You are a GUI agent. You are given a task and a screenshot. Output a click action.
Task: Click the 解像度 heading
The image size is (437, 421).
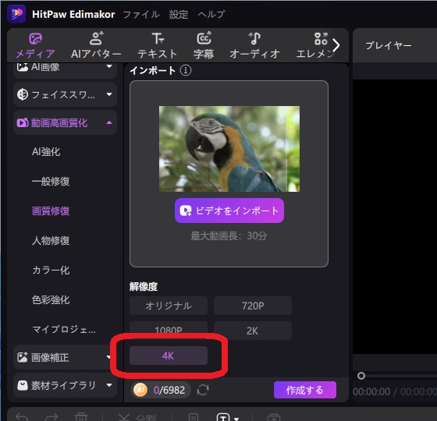click(144, 287)
